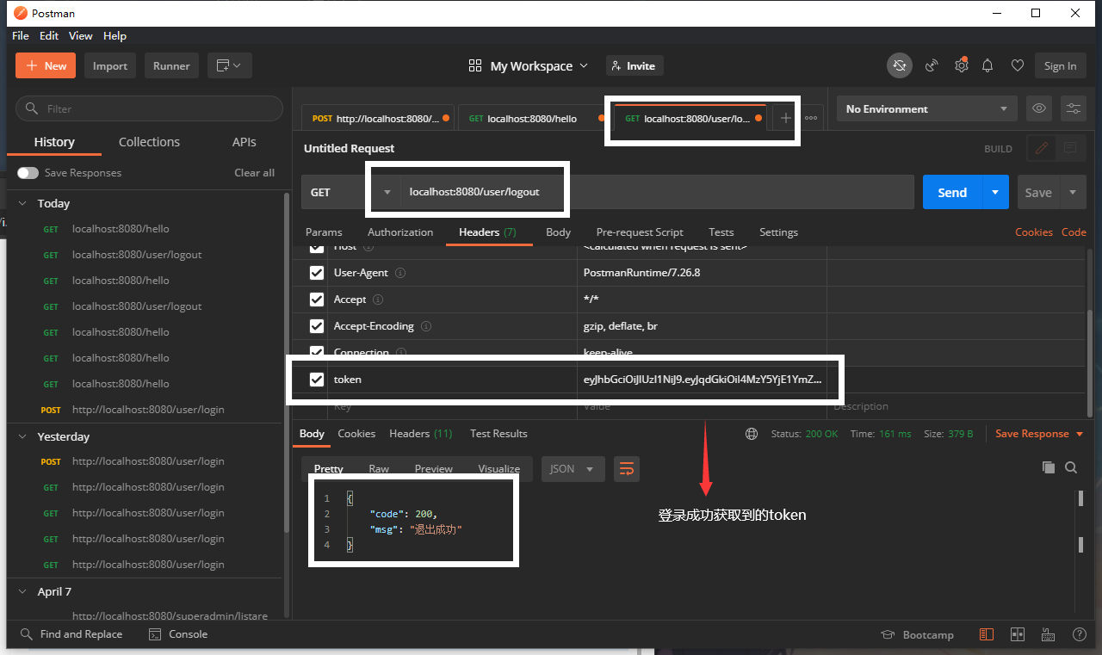Open the Edit menu
This screenshot has width=1102, height=655.
[49, 36]
